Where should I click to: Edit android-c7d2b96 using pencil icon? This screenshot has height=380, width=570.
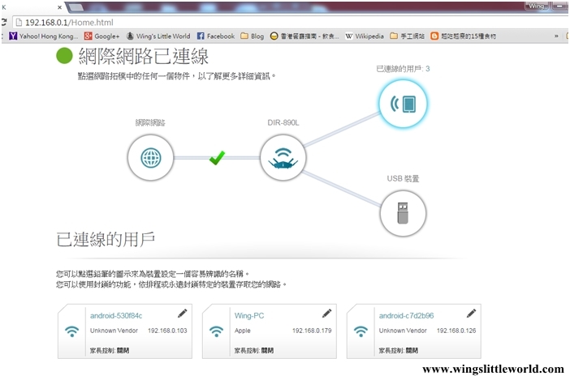(x=471, y=313)
